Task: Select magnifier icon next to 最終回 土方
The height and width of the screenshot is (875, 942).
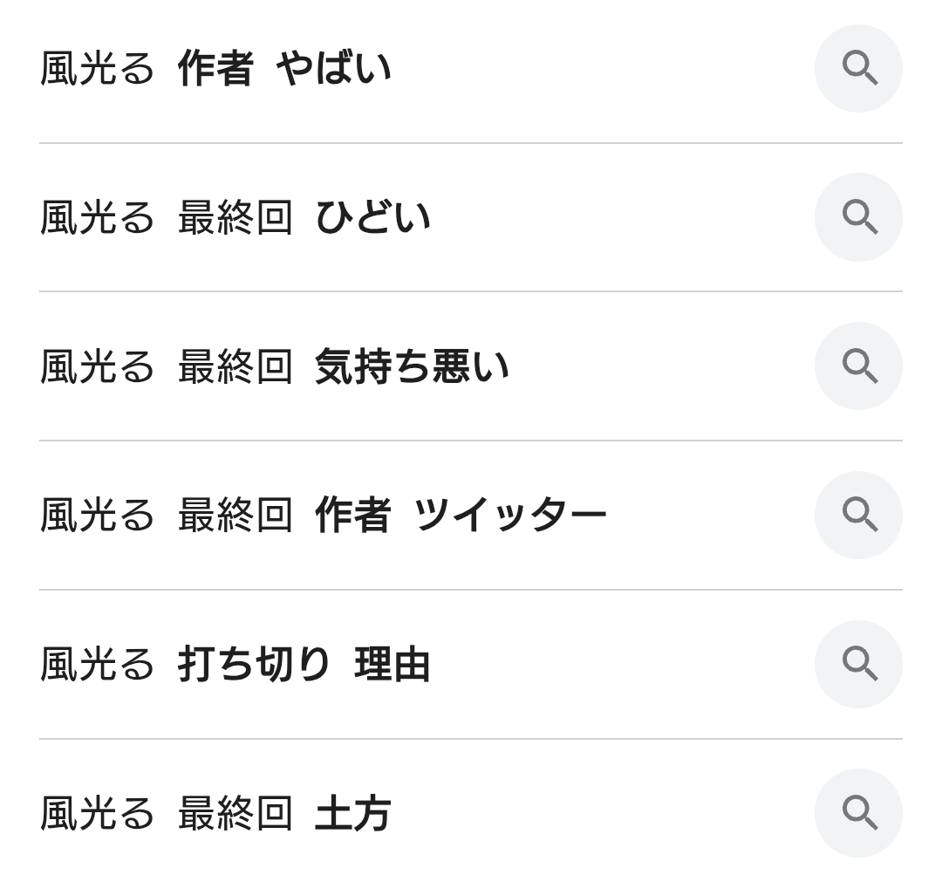Action: (858, 812)
